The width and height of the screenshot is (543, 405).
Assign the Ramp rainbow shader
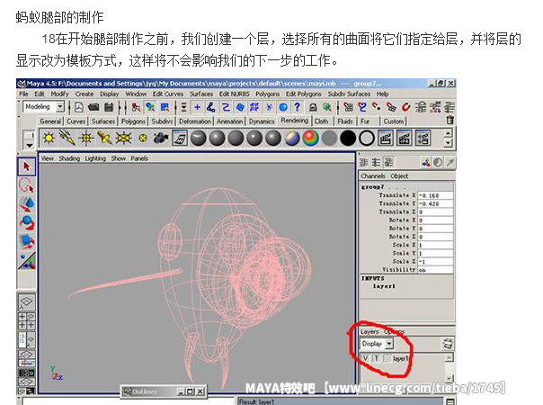pyautogui.click(x=311, y=139)
